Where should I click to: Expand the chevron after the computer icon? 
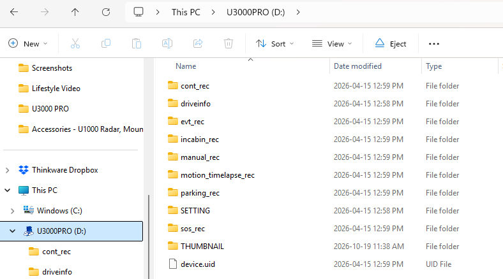coord(158,12)
